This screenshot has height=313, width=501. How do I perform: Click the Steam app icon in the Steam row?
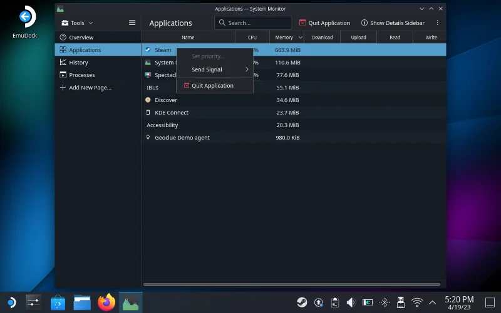(x=148, y=50)
